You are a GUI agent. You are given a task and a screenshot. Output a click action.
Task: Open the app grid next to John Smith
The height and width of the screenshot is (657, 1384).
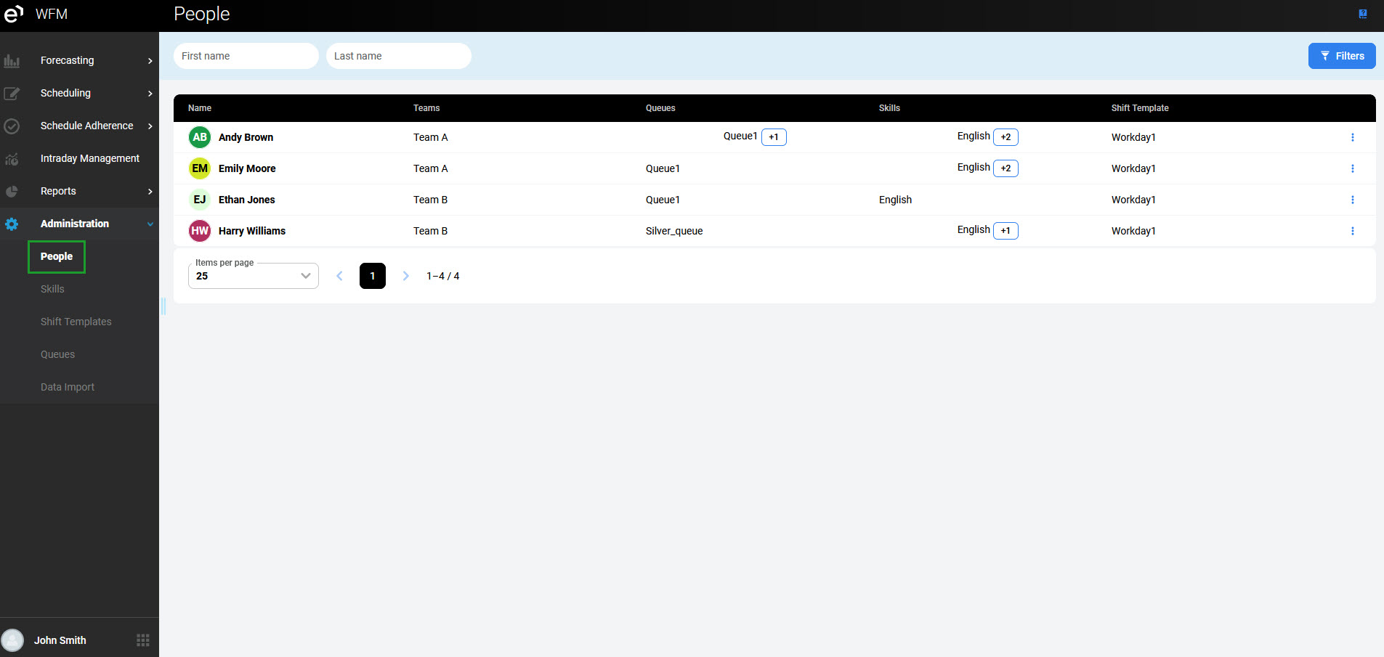[x=143, y=640]
